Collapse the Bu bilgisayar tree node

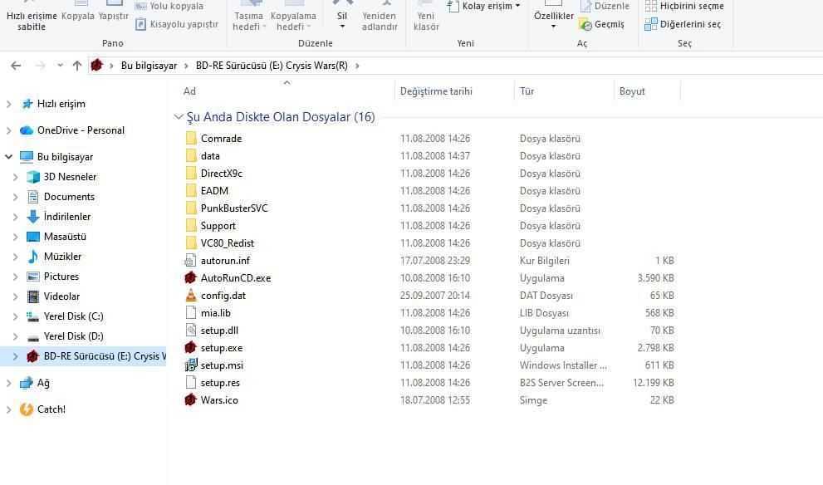[8, 156]
